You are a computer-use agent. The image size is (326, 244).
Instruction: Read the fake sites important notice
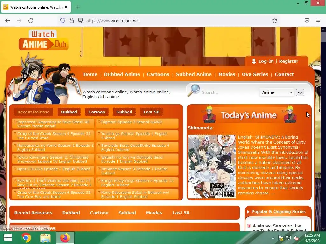53,124
